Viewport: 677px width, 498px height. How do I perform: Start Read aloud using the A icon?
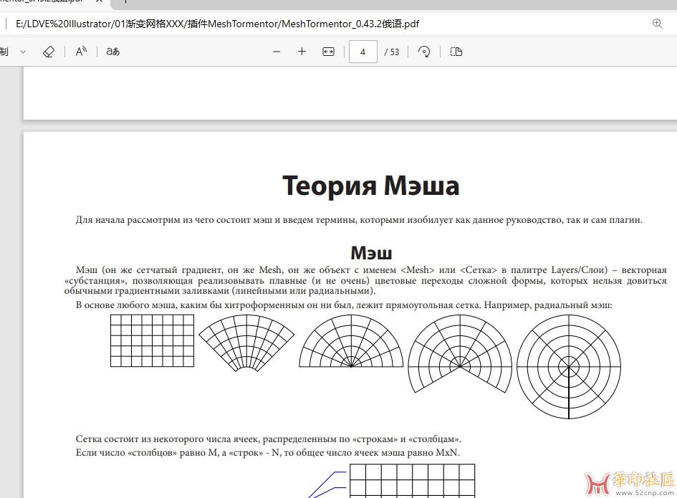point(81,52)
